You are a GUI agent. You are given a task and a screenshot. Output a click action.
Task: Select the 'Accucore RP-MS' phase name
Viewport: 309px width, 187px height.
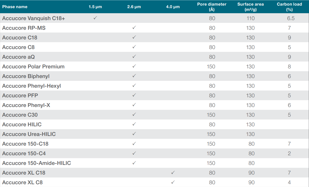tap(24, 28)
